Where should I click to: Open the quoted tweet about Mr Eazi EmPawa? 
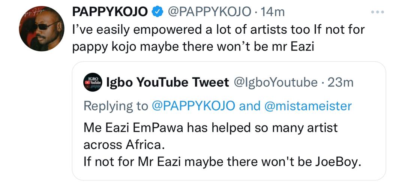pos(229,121)
